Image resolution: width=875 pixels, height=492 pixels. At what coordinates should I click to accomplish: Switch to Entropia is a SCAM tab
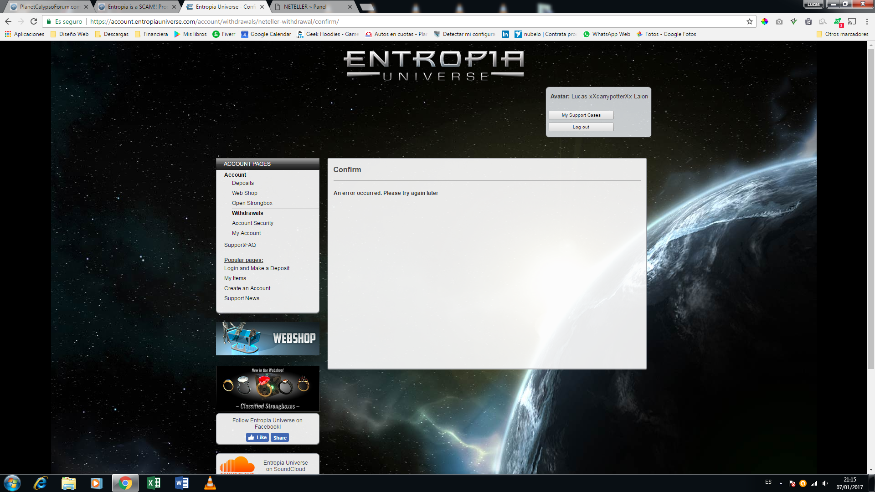point(137,7)
